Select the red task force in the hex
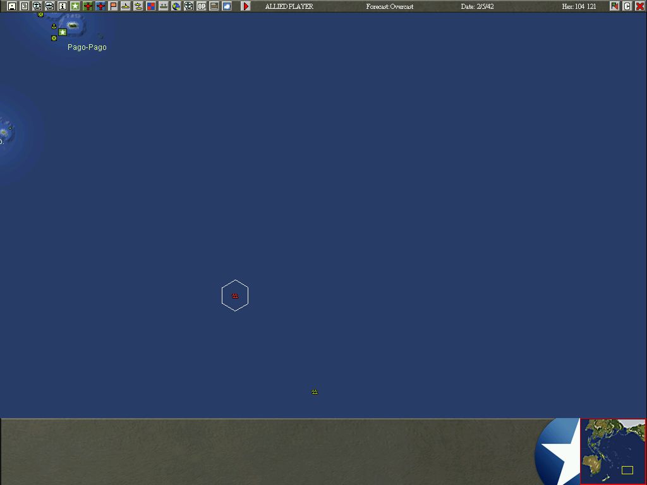The image size is (647, 485). (x=235, y=296)
